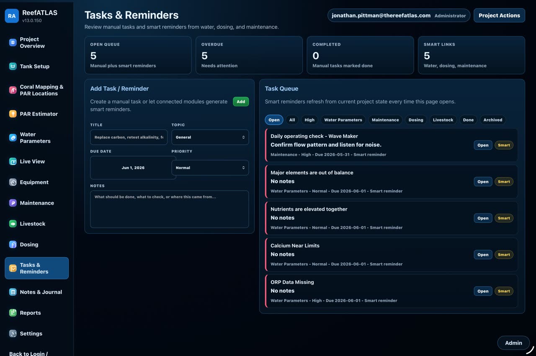Click the ReefATLAS RA logo icon
Screen dimensions: 536x356
(12, 16)
